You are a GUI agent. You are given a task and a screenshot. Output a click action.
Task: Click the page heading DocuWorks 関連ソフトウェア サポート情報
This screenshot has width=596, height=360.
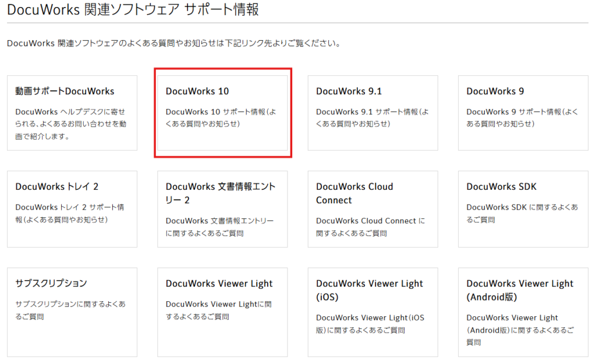click(x=133, y=9)
